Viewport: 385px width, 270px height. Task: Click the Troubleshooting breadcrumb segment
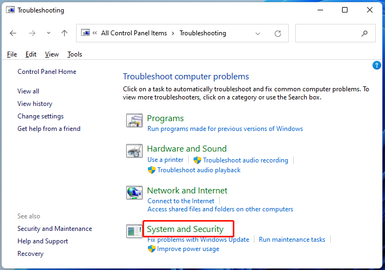203,33
